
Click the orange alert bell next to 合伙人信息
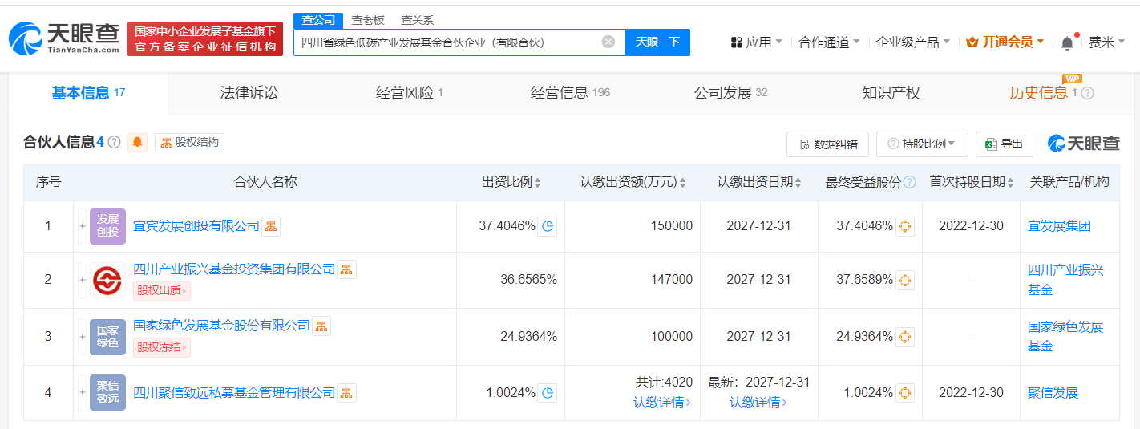138,143
